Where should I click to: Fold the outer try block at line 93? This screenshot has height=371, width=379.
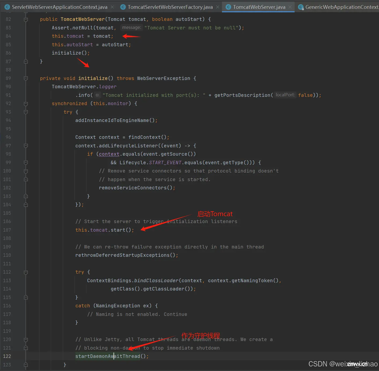26,112
